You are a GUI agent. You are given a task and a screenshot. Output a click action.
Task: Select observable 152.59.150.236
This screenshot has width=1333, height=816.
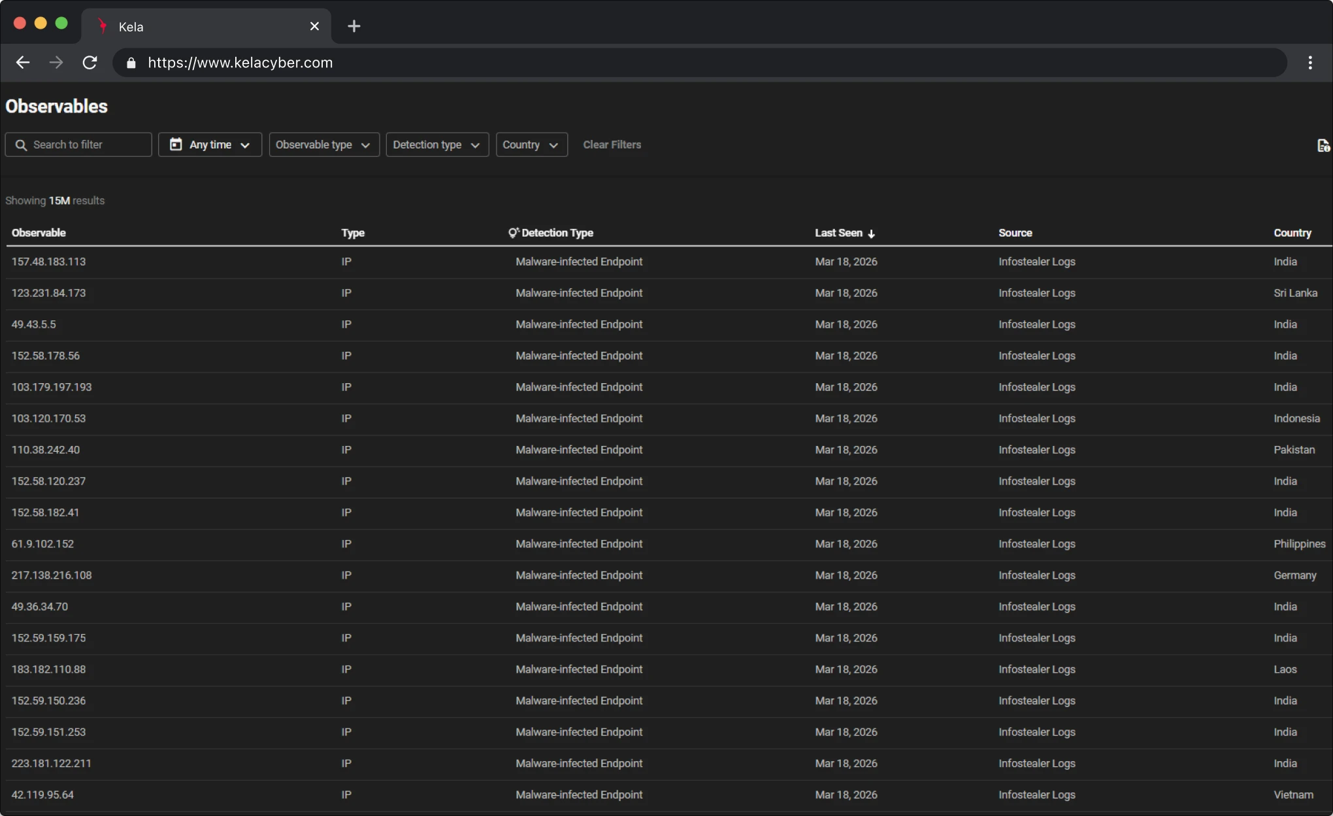tap(48, 701)
